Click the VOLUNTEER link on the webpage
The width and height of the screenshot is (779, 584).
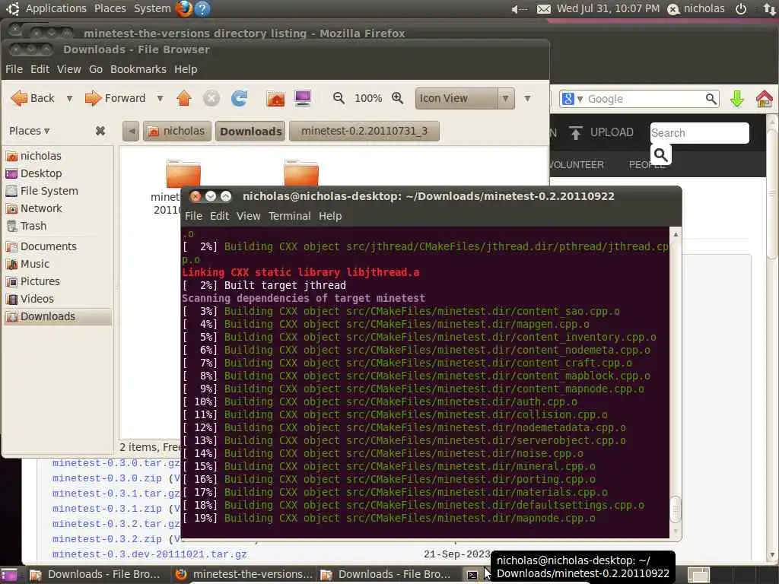577,164
